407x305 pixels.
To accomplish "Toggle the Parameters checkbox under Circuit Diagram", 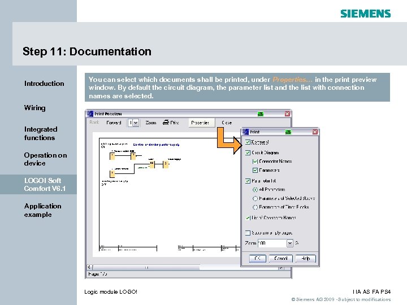I will coord(255,171).
